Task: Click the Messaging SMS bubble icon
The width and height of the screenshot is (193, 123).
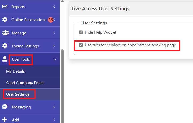Action: pyautogui.click(x=5, y=107)
